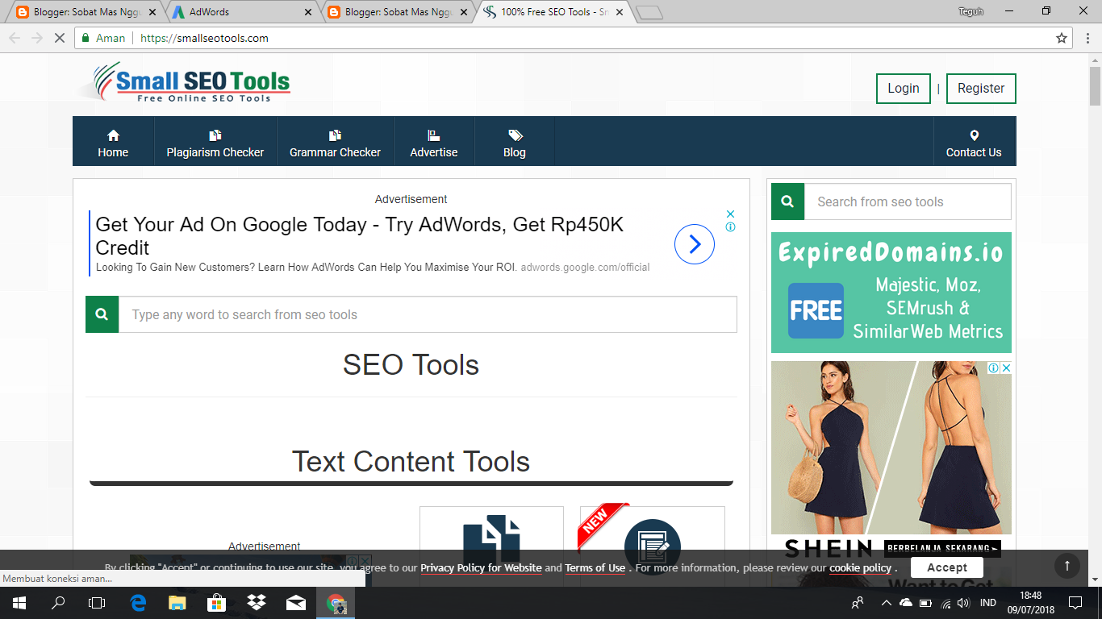
Task: Open the Privacy Policy for Website link
Action: click(x=481, y=567)
